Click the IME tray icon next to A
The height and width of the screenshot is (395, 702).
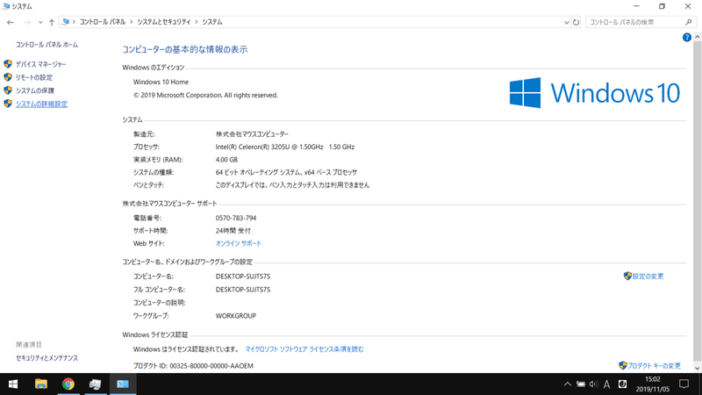622,384
